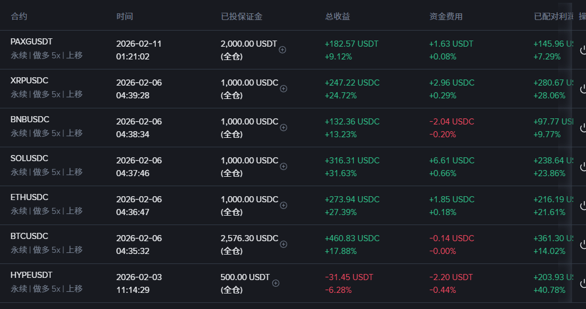Stop the HYPEUSDT bot with power icon
This screenshot has width=586, height=309.
coord(583,283)
